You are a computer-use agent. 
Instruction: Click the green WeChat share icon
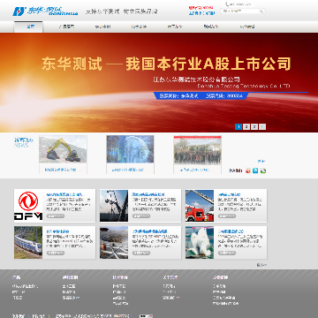coord(263,170)
